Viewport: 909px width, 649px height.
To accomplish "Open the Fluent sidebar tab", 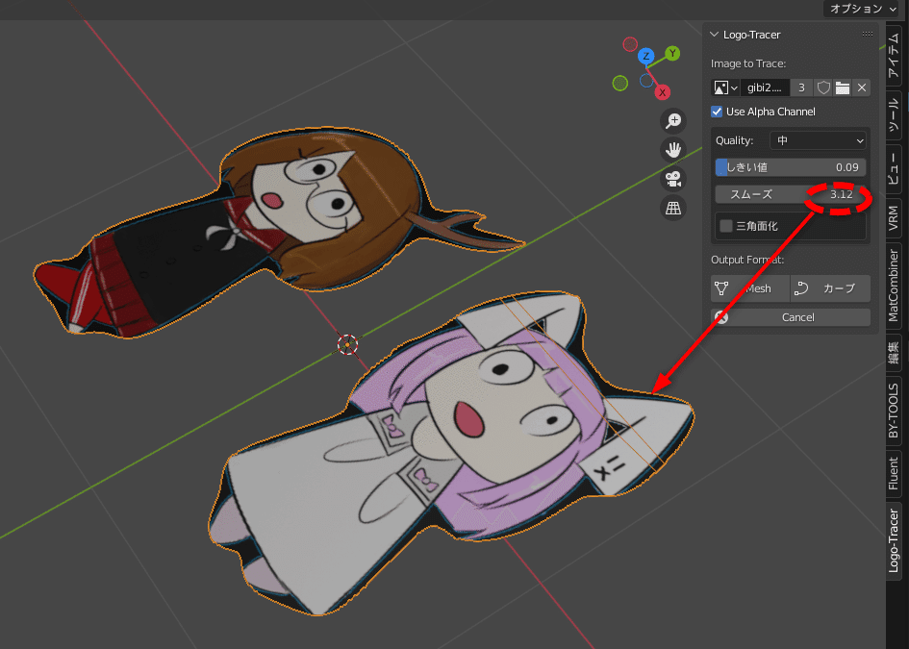I will point(894,473).
